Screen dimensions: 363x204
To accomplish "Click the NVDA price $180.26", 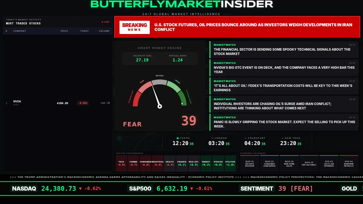I will tap(62, 103).
